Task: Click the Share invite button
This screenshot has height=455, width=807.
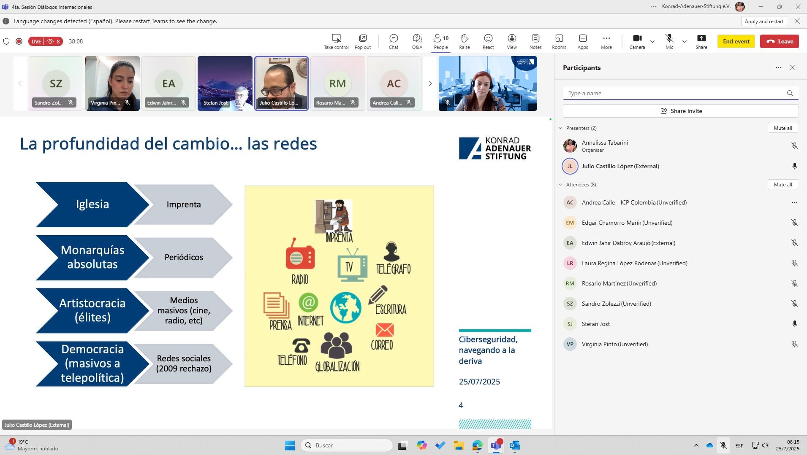Action: 680,111
